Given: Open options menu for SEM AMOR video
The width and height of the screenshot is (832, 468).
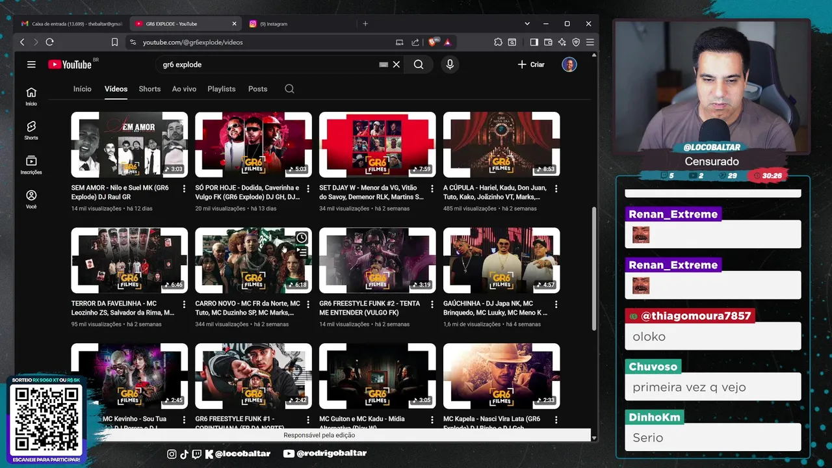Looking at the screenshot, I should pyautogui.click(x=184, y=188).
